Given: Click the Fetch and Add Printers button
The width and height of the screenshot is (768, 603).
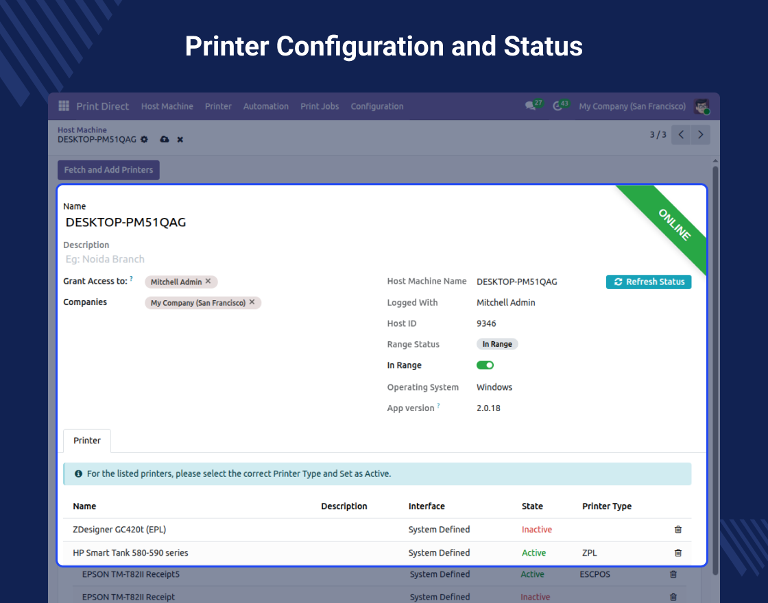Looking at the screenshot, I should (108, 170).
